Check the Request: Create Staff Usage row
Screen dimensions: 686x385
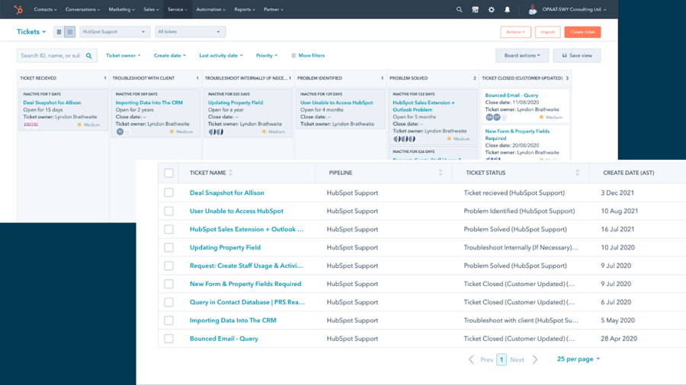[x=169, y=266]
